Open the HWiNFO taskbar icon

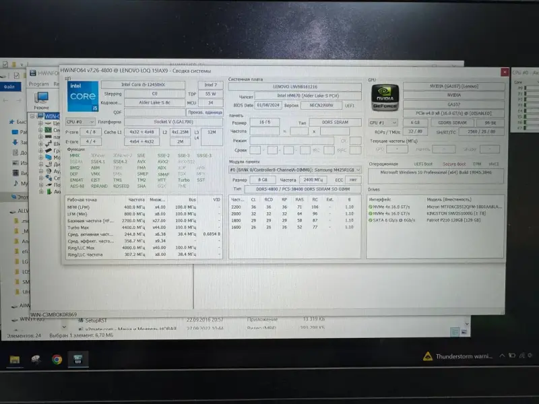tap(78, 360)
